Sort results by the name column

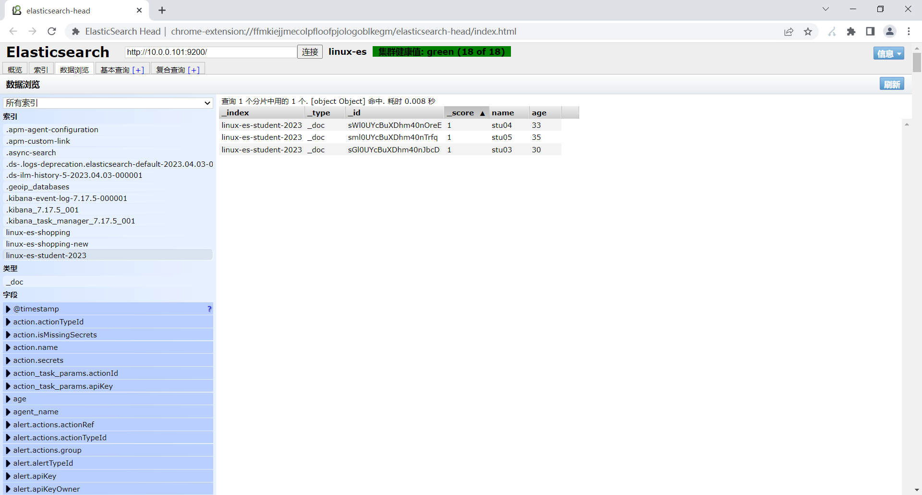[x=502, y=112]
